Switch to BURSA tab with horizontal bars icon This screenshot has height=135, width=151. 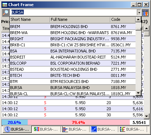pyautogui.click(x=75, y=129)
